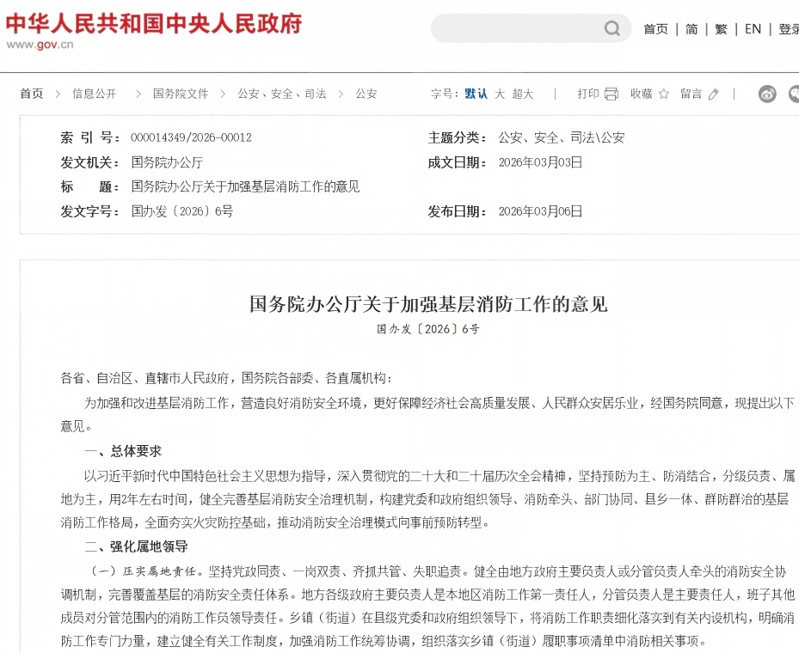Click 成文日期 value 2026年03月03日
The image size is (799, 653).
pyautogui.click(x=540, y=162)
